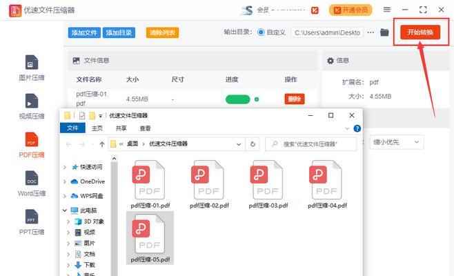Switch to the 共享 ribbon tab

click(x=121, y=128)
